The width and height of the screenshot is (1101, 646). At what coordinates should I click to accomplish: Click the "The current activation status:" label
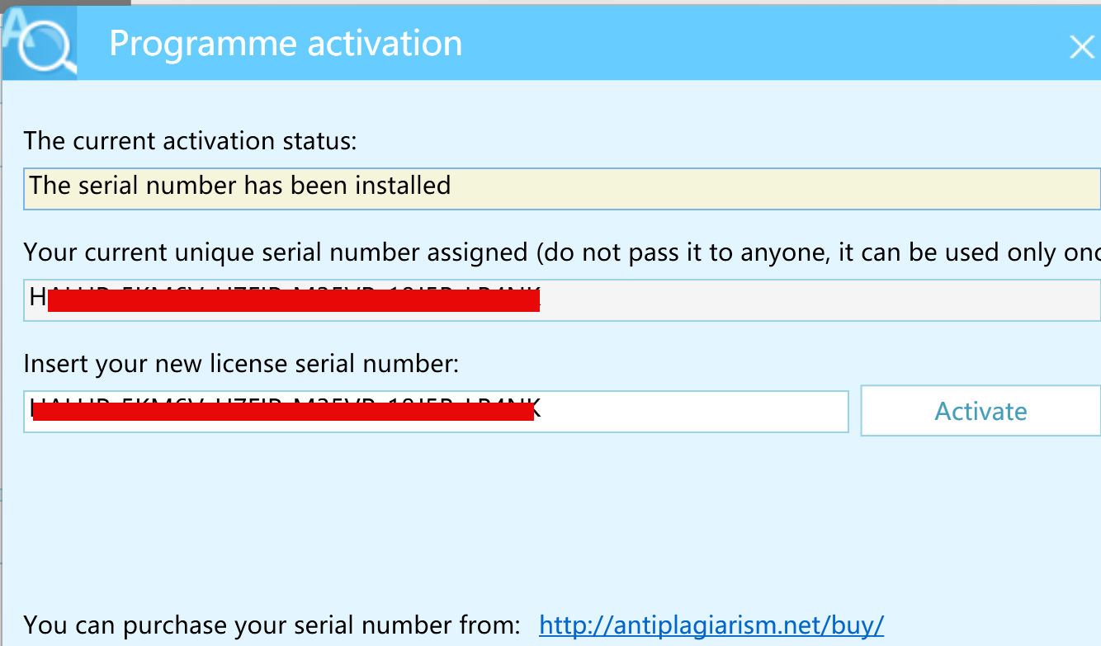click(x=190, y=141)
